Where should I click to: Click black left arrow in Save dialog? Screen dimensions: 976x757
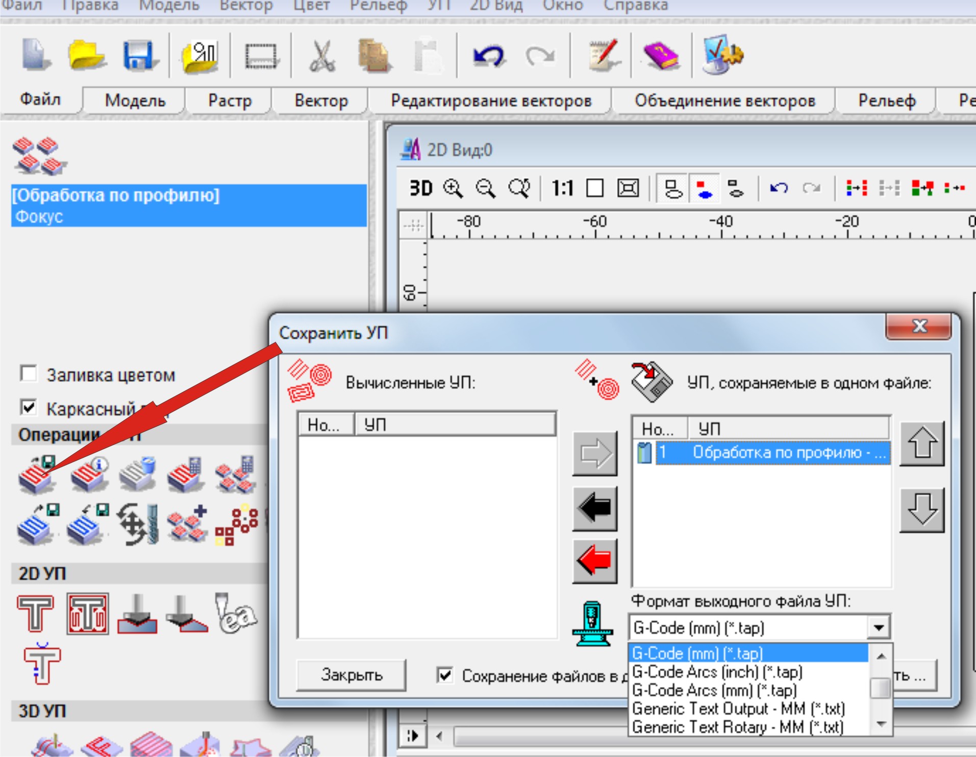pos(595,508)
